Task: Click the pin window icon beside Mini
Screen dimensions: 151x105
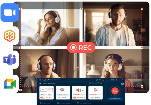Action: click(117, 80)
